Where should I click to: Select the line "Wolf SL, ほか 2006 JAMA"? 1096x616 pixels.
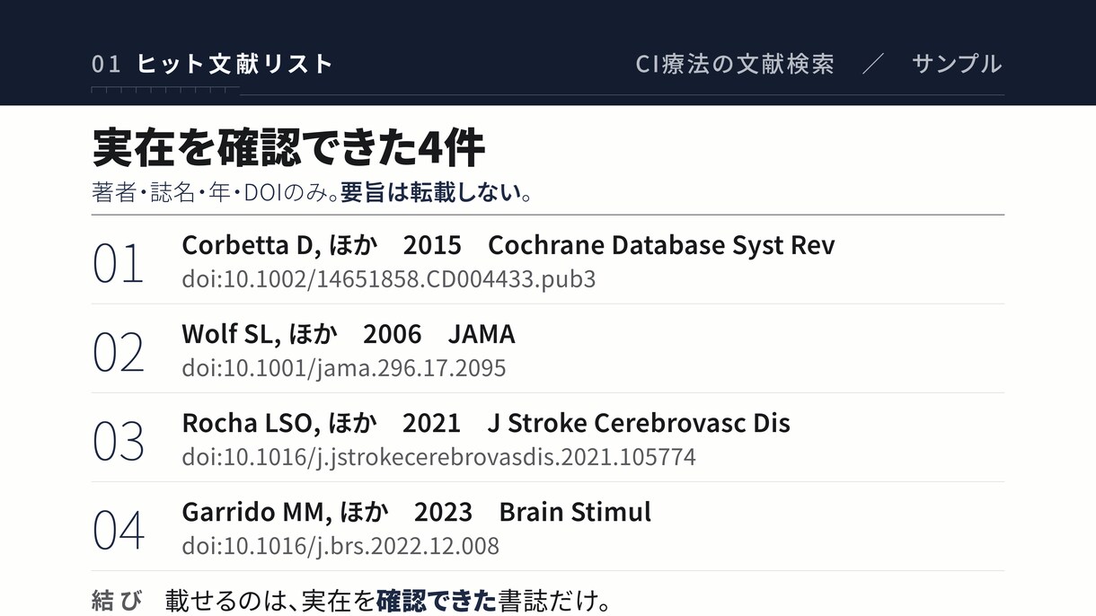[349, 334]
